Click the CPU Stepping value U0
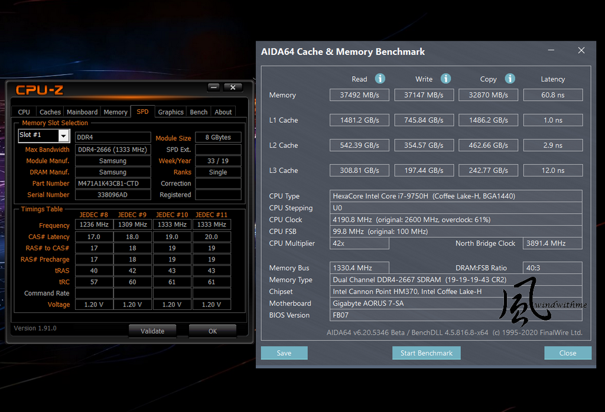605x412 pixels. coord(456,208)
